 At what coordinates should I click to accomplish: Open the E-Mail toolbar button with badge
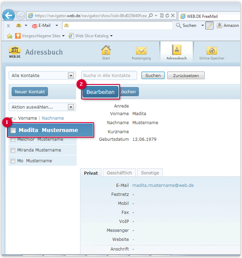click(41, 26)
